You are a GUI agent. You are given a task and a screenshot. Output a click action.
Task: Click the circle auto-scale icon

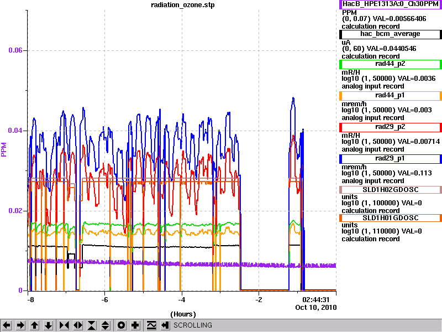tap(122, 325)
